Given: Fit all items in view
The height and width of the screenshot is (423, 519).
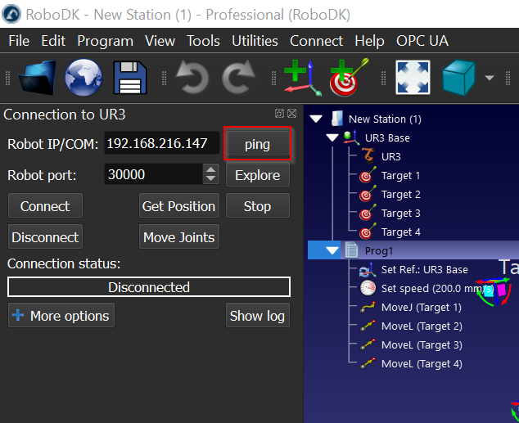Looking at the screenshot, I should pos(413,78).
